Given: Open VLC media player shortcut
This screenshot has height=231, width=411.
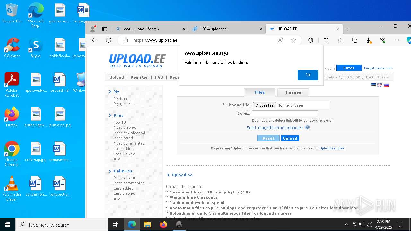Looking at the screenshot, I should tap(12, 189).
